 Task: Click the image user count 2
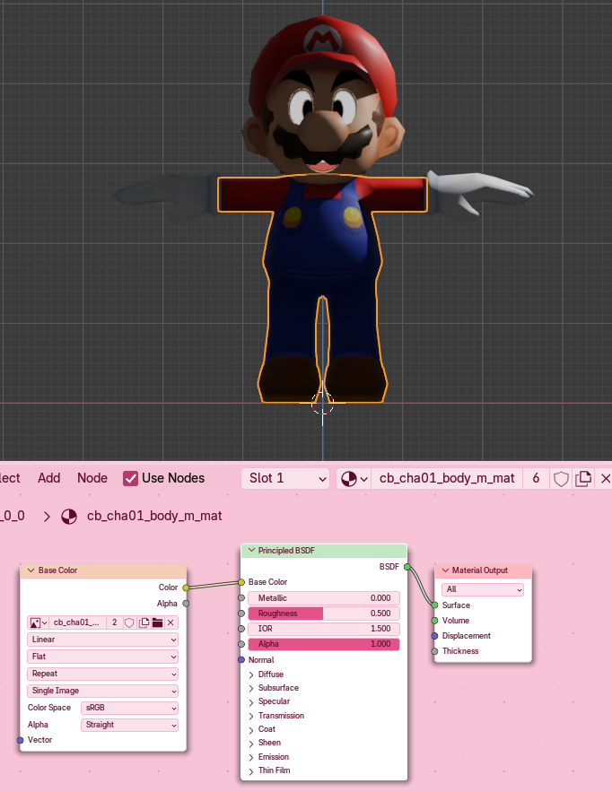(115, 622)
